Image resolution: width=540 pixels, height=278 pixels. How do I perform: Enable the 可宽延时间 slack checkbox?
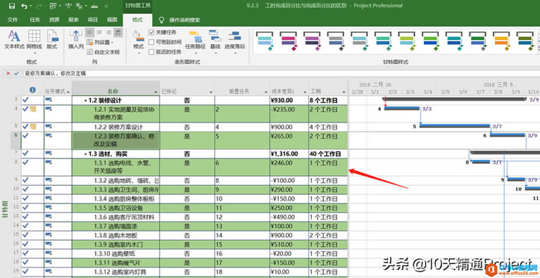[151, 42]
